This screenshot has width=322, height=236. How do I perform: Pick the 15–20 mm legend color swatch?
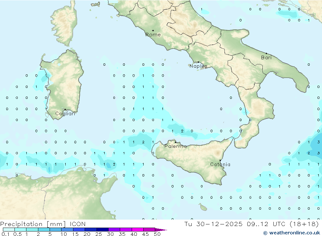pos(79,230)
